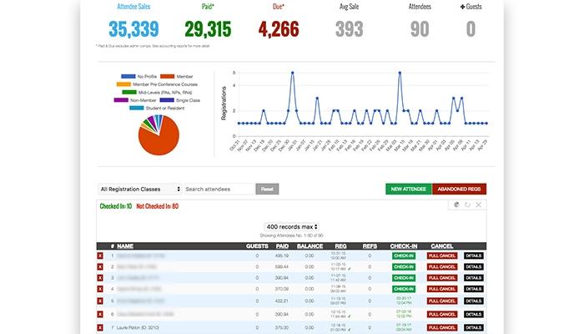Click the Not Checked In: 80 label
The image size is (584, 334).
[x=157, y=206]
